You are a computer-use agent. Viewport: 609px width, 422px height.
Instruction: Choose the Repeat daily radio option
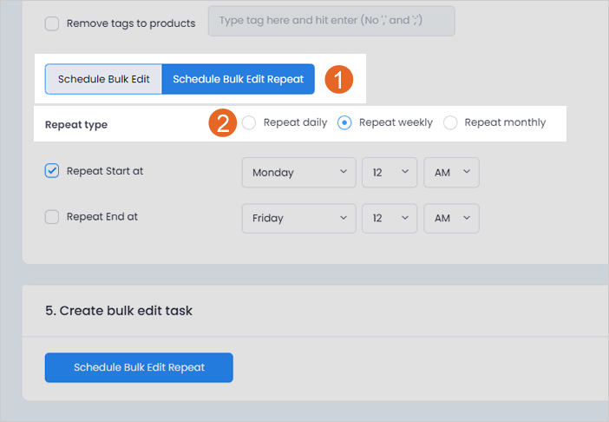[x=249, y=122]
